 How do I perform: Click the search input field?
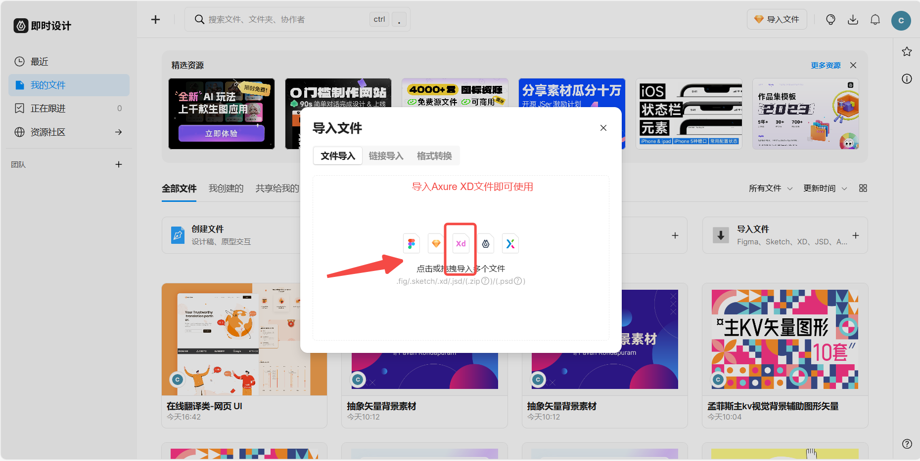297,19
